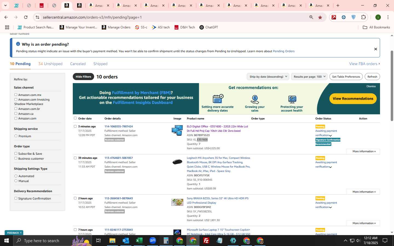
Task: Expand Awaiting payment verification for ELO order
Action: point(330,136)
